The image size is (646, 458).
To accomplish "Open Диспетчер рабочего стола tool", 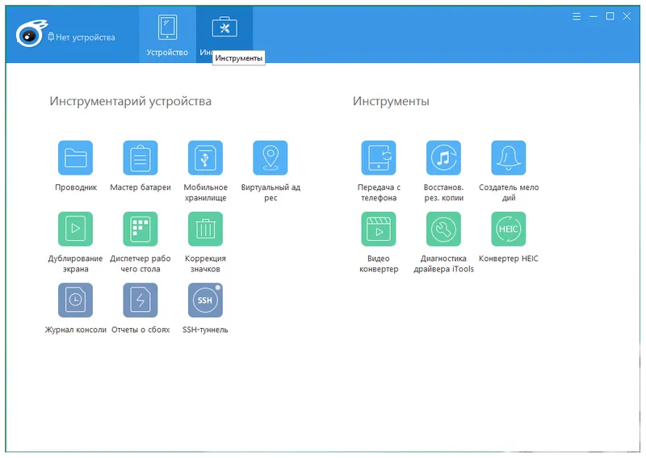I will [141, 229].
